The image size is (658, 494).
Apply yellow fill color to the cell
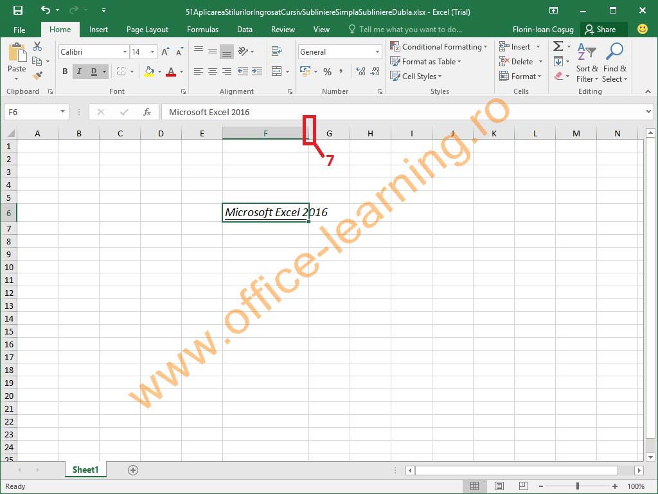(149, 71)
